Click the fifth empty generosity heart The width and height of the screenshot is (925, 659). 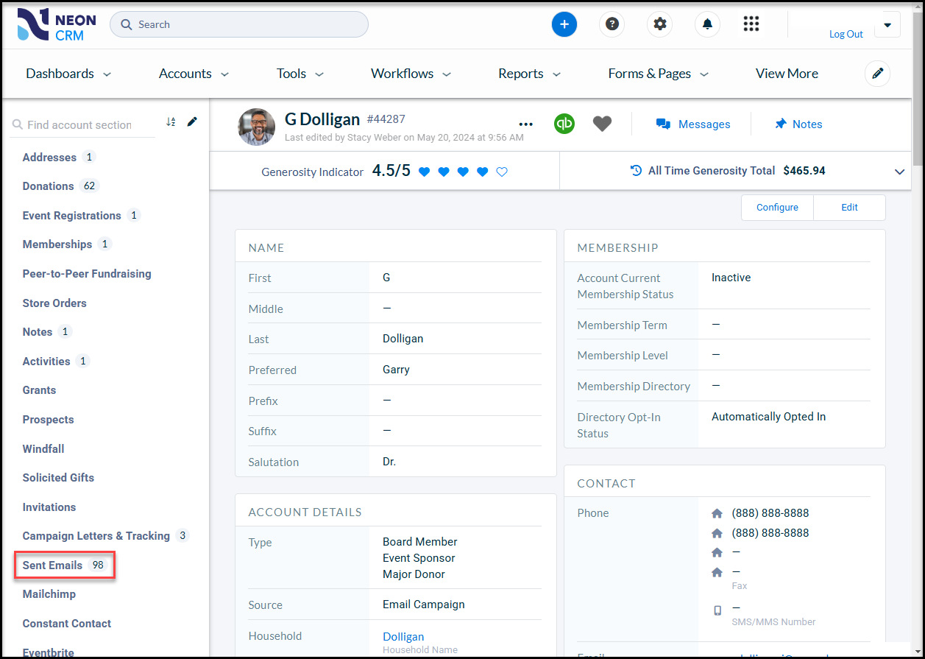(x=502, y=172)
